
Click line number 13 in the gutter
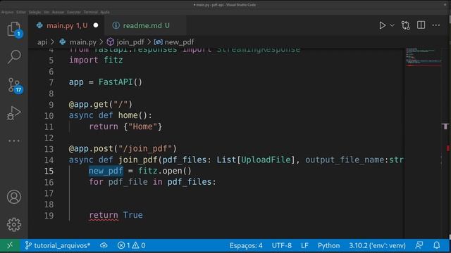(x=49, y=149)
